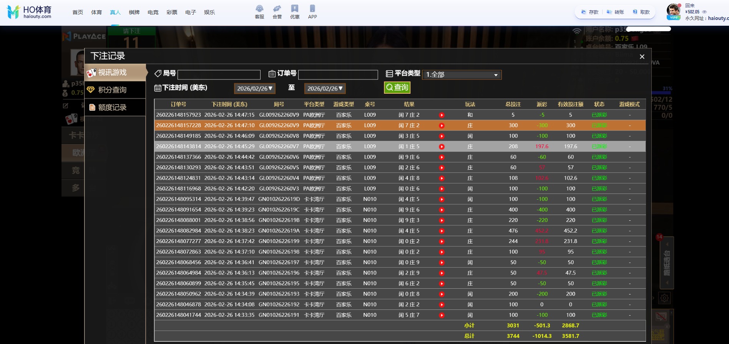
Task: Open the 平台类型 dropdown
Action: pos(462,75)
